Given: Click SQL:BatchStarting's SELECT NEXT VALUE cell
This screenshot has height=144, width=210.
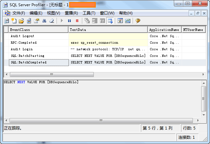Looking at the screenshot, I should [108, 56].
